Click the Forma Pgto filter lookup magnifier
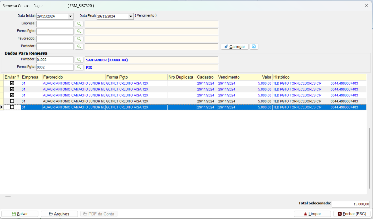This screenshot has height=219, width=373. point(79,31)
